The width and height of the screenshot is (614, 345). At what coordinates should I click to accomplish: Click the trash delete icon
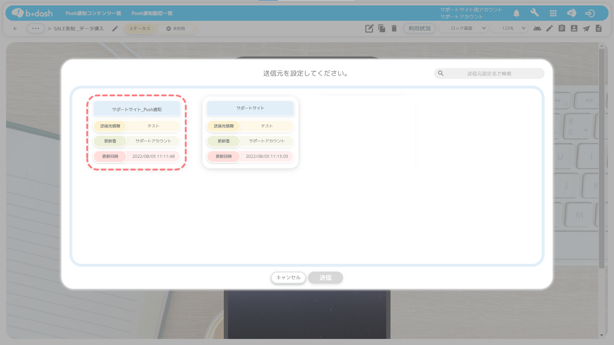394,29
